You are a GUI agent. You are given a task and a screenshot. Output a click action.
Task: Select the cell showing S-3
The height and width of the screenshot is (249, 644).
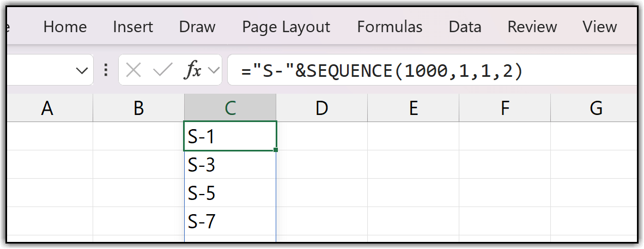(230, 165)
